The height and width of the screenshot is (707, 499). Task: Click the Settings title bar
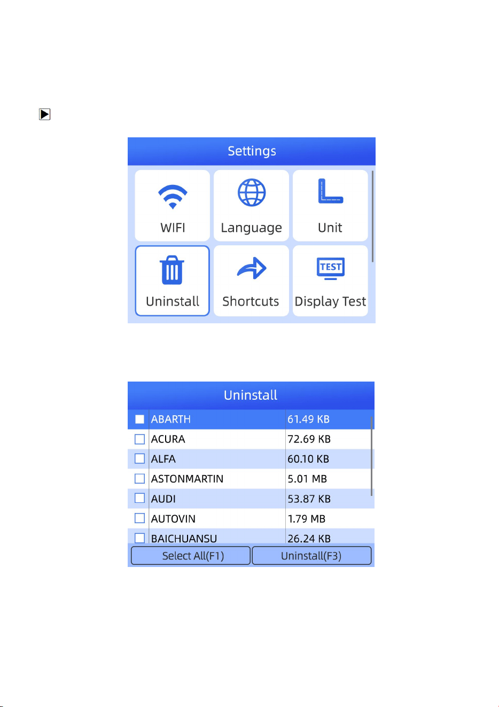pos(252,151)
